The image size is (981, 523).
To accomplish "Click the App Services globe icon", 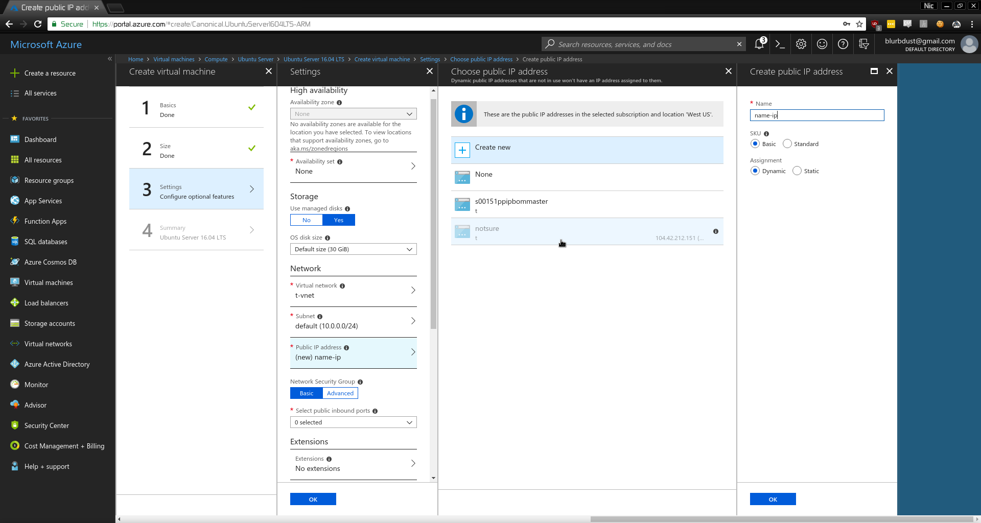I will tap(15, 201).
